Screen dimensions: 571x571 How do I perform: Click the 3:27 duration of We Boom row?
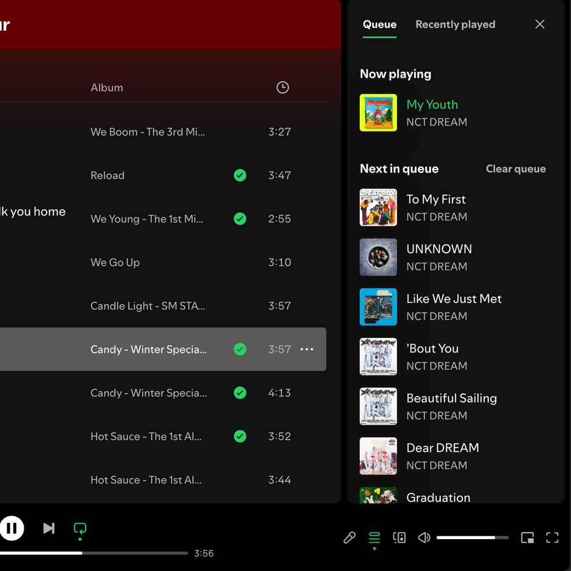[279, 132]
